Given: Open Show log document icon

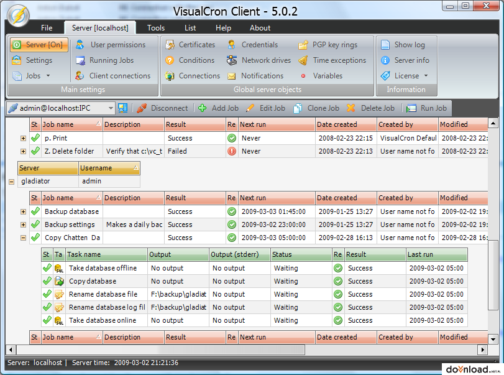Looking at the screenshot, I should (385, 45).
